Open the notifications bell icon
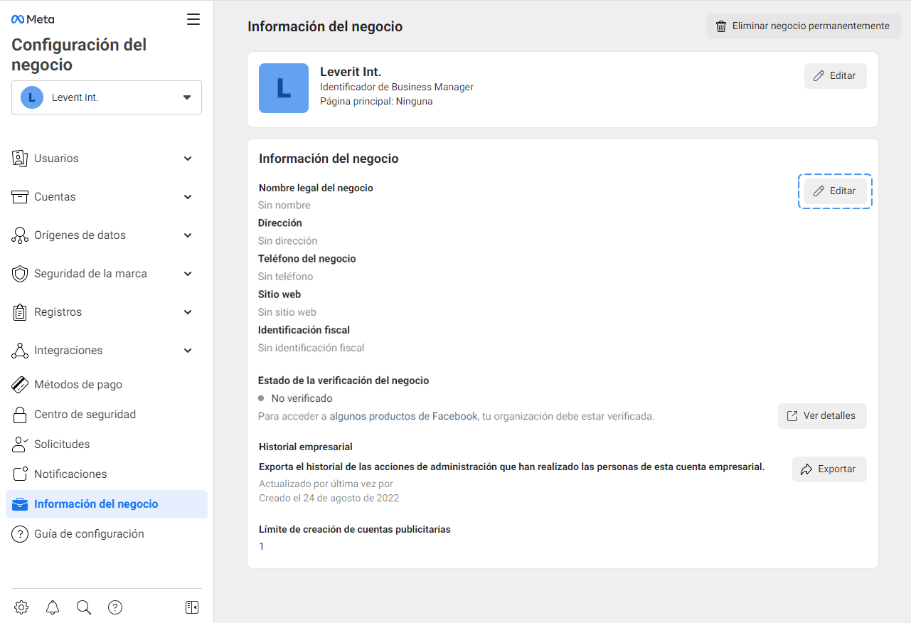This screenshot has height=623, width=911. [x=53, y=607]
